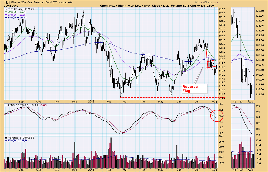Click the Low 118.81 value
268x172 pixels.
click(143, 6)
